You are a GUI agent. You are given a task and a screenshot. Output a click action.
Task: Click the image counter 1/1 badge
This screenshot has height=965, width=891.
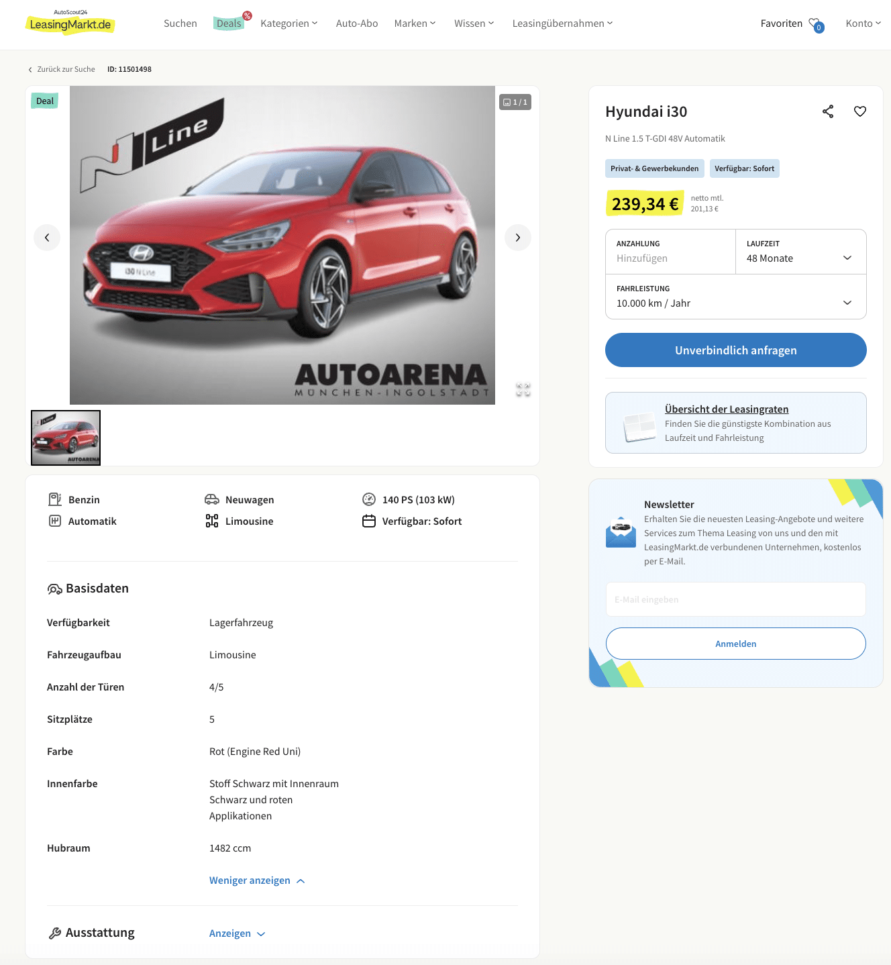pos(515,102)
